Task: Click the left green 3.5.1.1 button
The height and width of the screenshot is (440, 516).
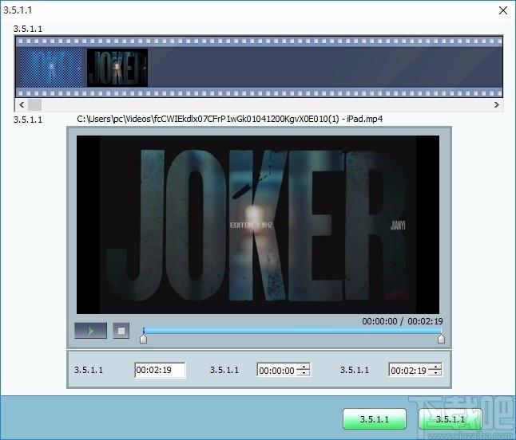Action: pos(375,419)
